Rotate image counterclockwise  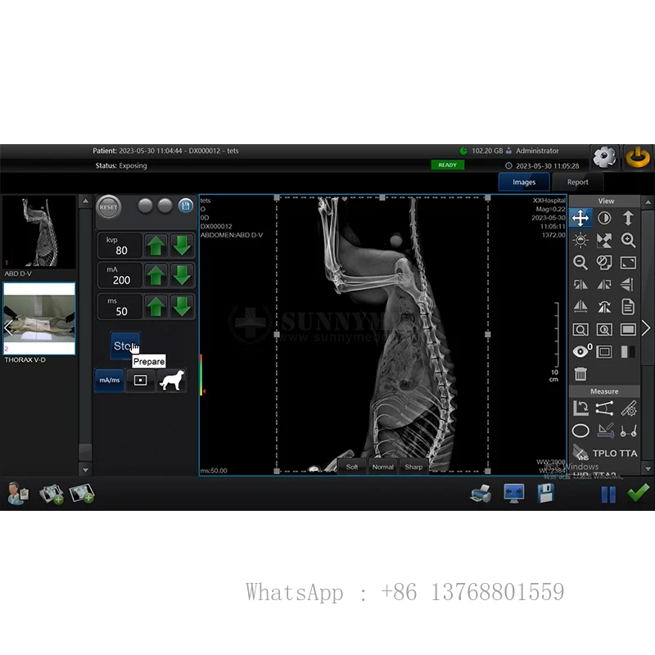[x=580, y=284]
